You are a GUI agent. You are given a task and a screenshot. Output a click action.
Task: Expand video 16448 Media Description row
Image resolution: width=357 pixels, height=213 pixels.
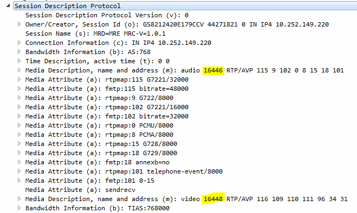click(20, 199)
